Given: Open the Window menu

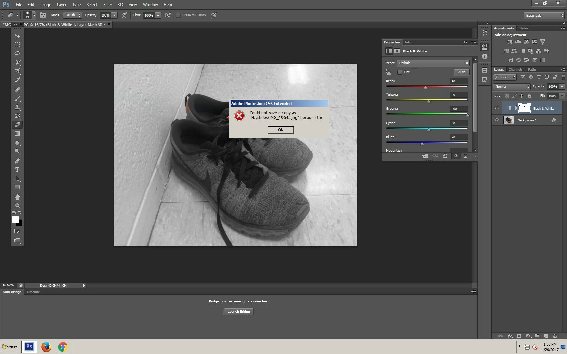Looking at the screenshot, I should [x=150, y=5].
